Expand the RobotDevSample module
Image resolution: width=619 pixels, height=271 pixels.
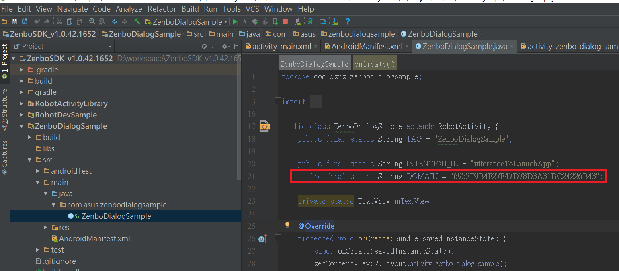point(22,115)
